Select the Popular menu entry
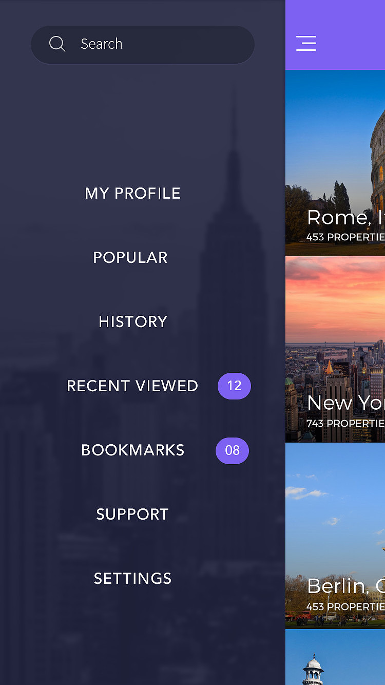The width and height of the screenshot is (385, 685). coord(130,258)
